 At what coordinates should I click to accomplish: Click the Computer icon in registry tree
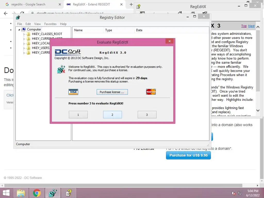(x=24, y=29)
